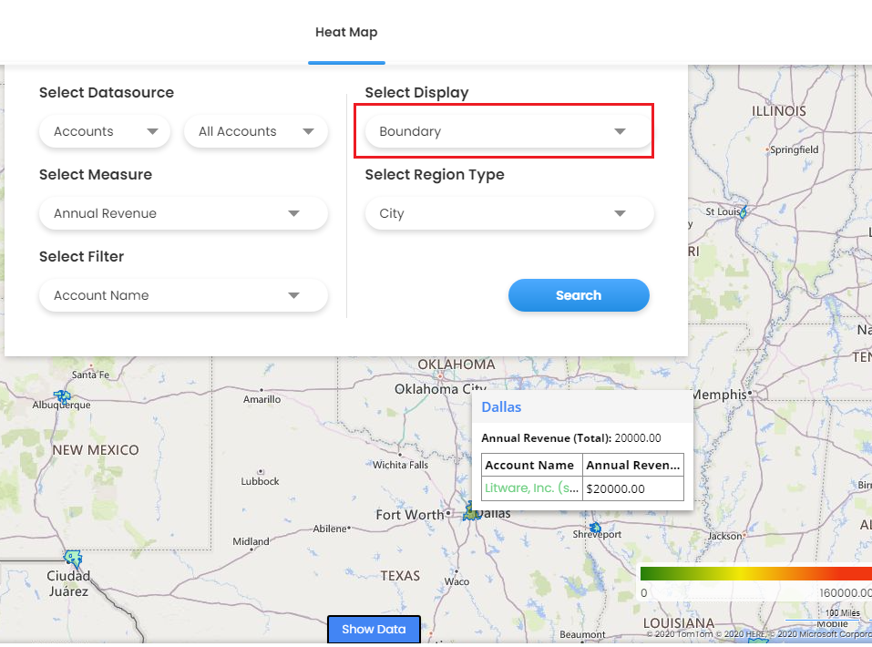Click the Show Data button
The height and width of the screenshot is (647, 872).
pyautogui.click(x=374, y=630)
